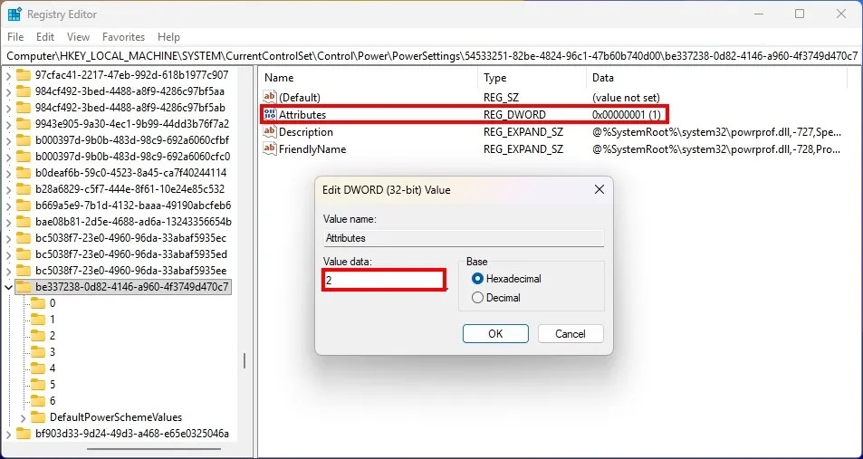Select the Decimal base radio button
Image resolution: width=863 pixels, height=459 pixels.
[478, 298]
